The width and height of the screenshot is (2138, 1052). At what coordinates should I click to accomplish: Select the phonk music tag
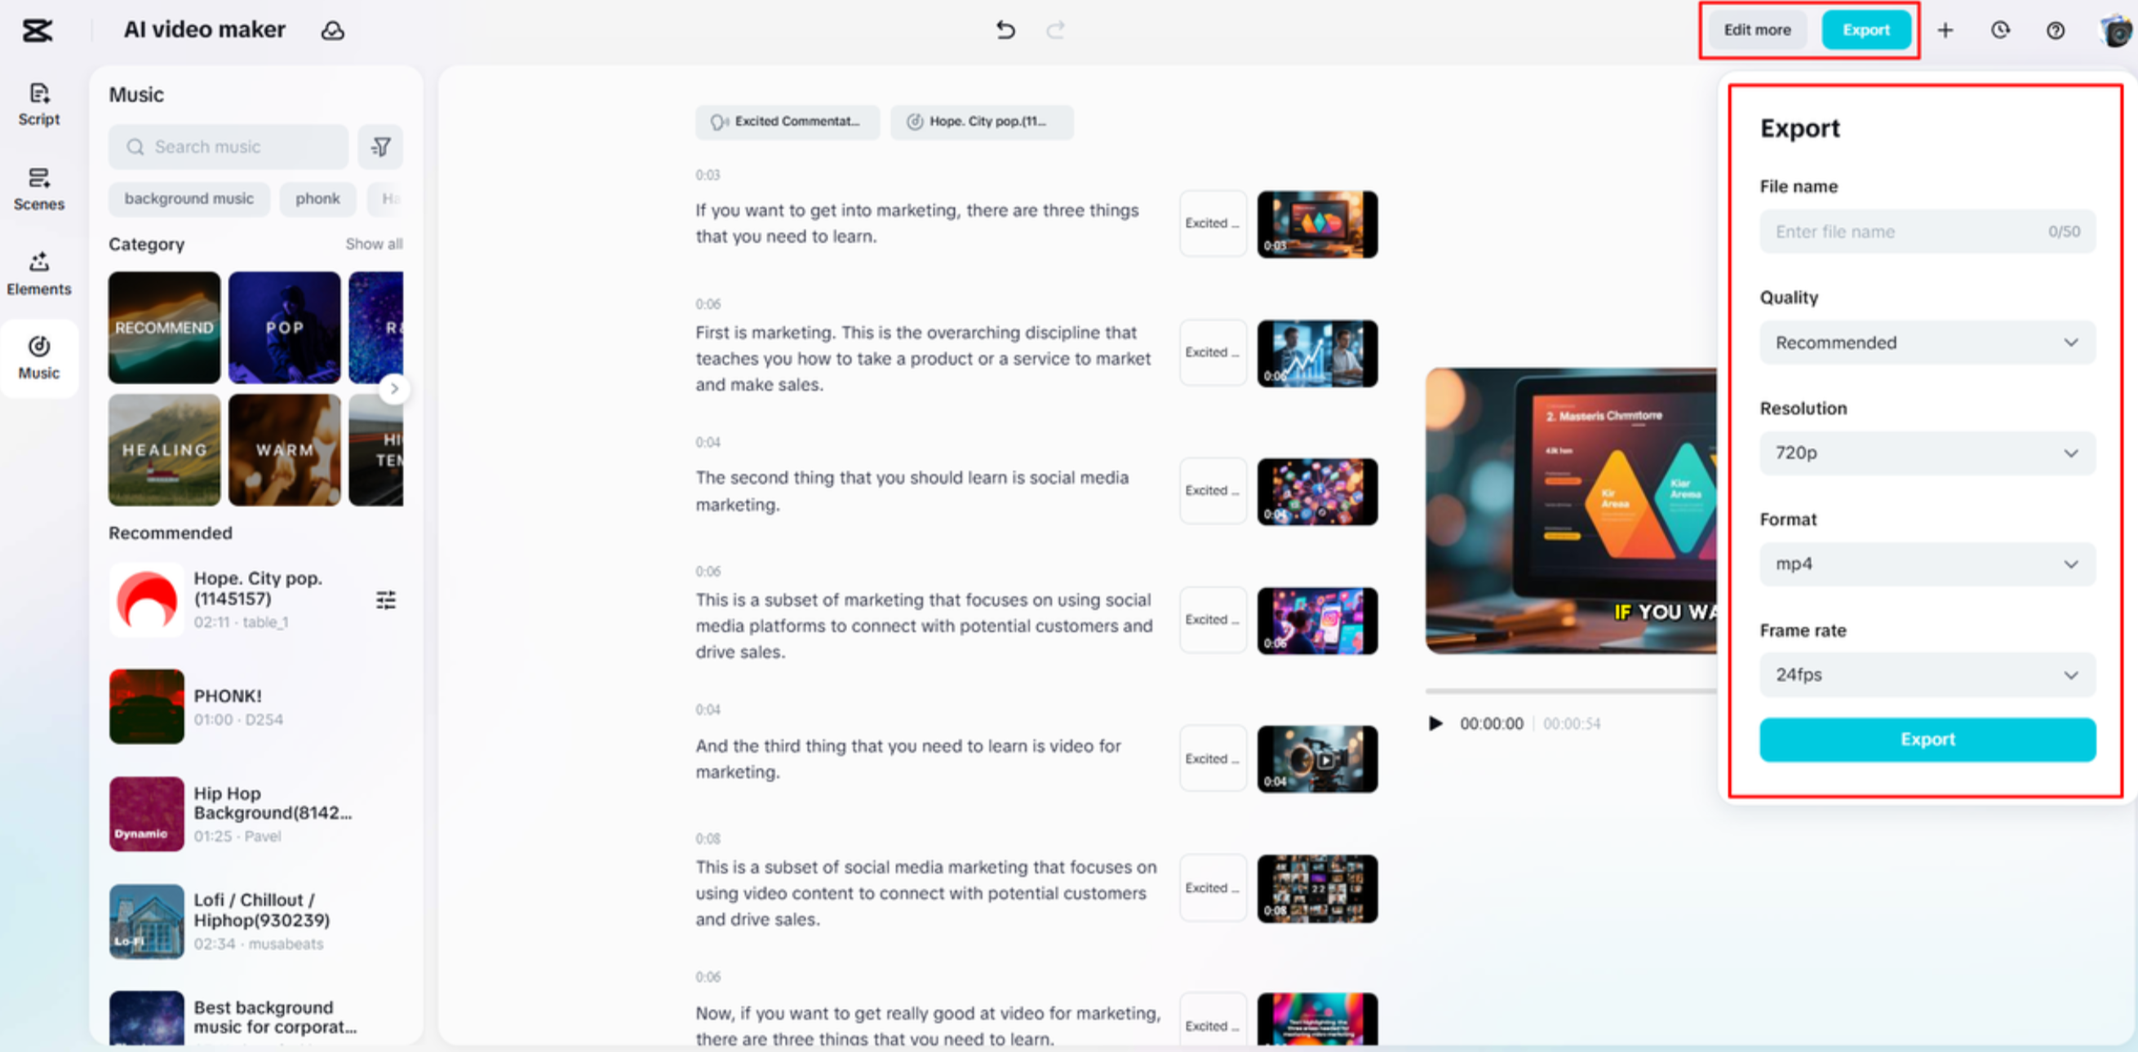point(318,199)
